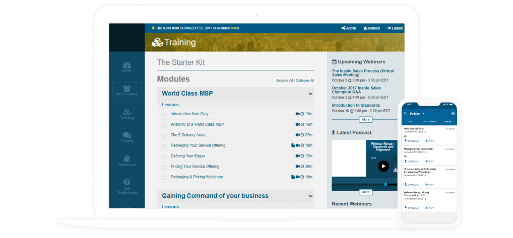Select LOCAL CONTENT tab in phone app
Image resolution: width=513 pixels, height=238 pixels.
pyautogui.click(x=429, y=121)
